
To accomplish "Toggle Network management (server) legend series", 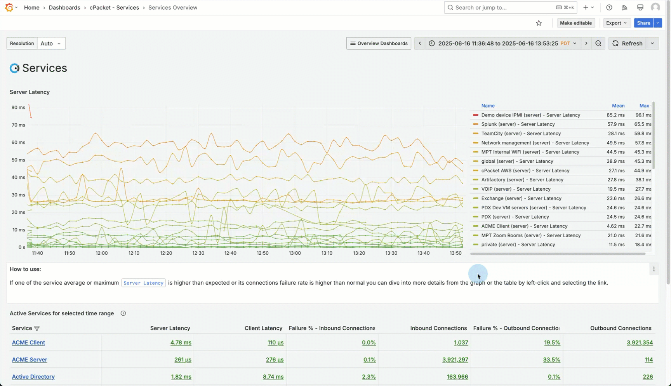I will [535, 143].
